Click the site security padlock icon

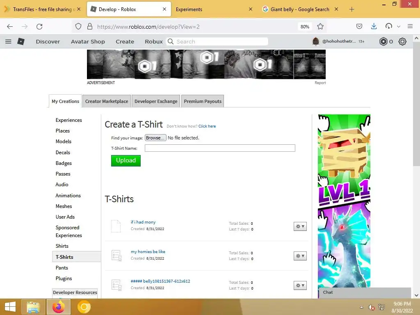pos(90,26)
